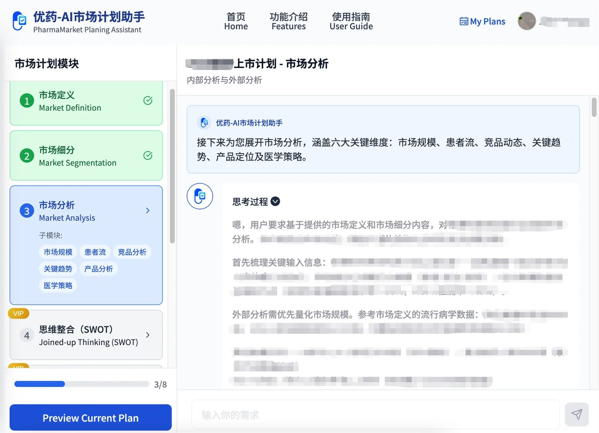Click Preview Current Plan button

[x=91, y=418]
